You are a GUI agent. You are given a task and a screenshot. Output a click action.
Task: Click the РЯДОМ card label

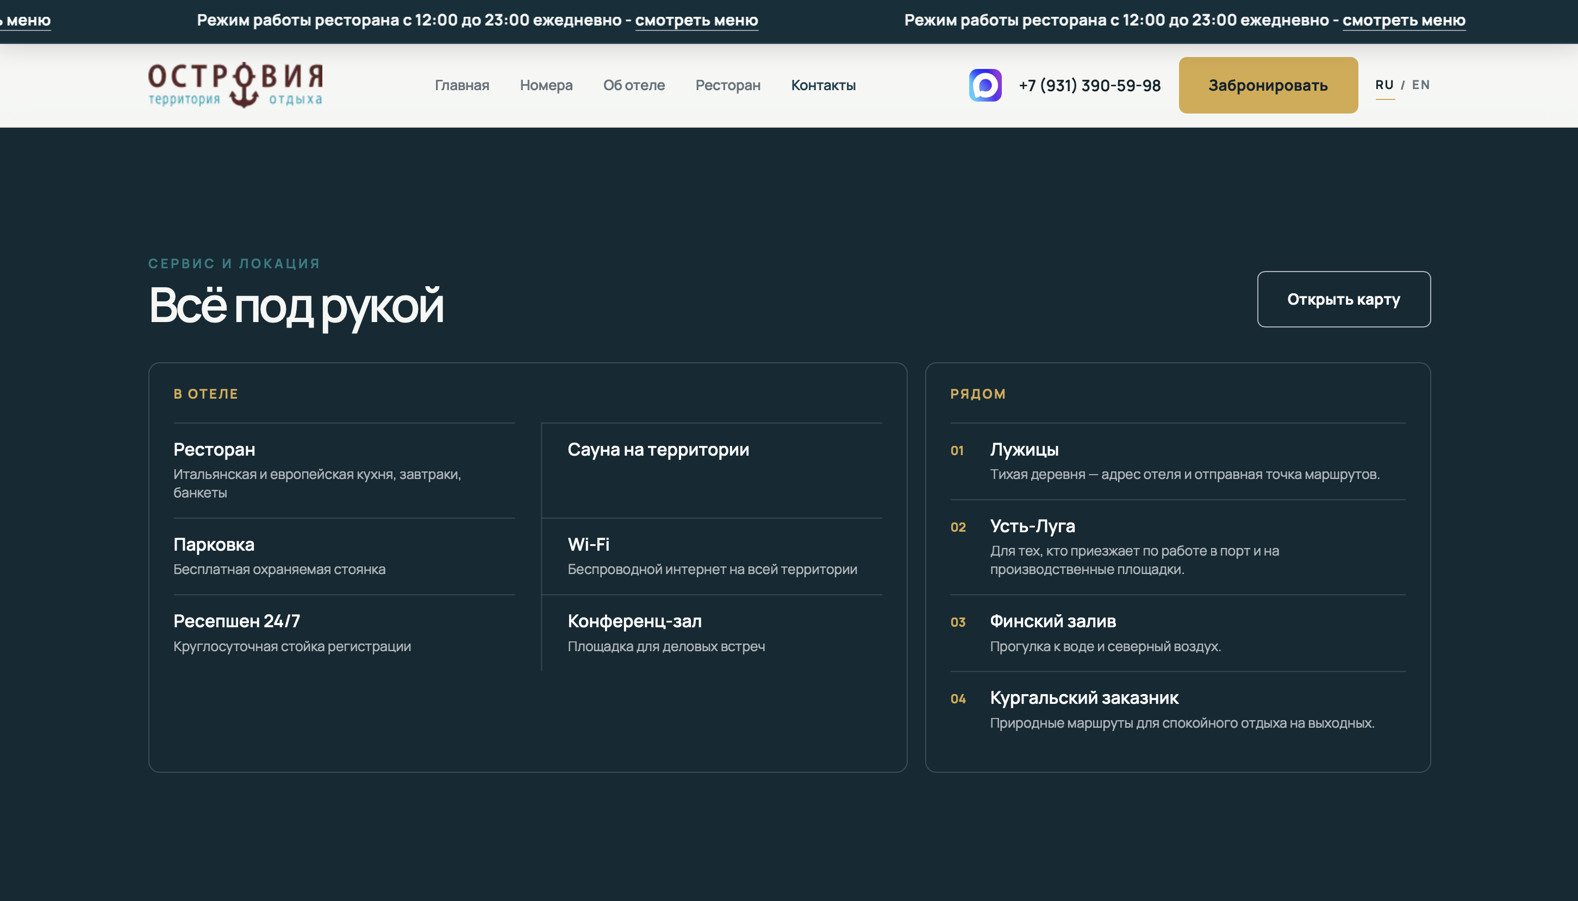tap(978, 394)
